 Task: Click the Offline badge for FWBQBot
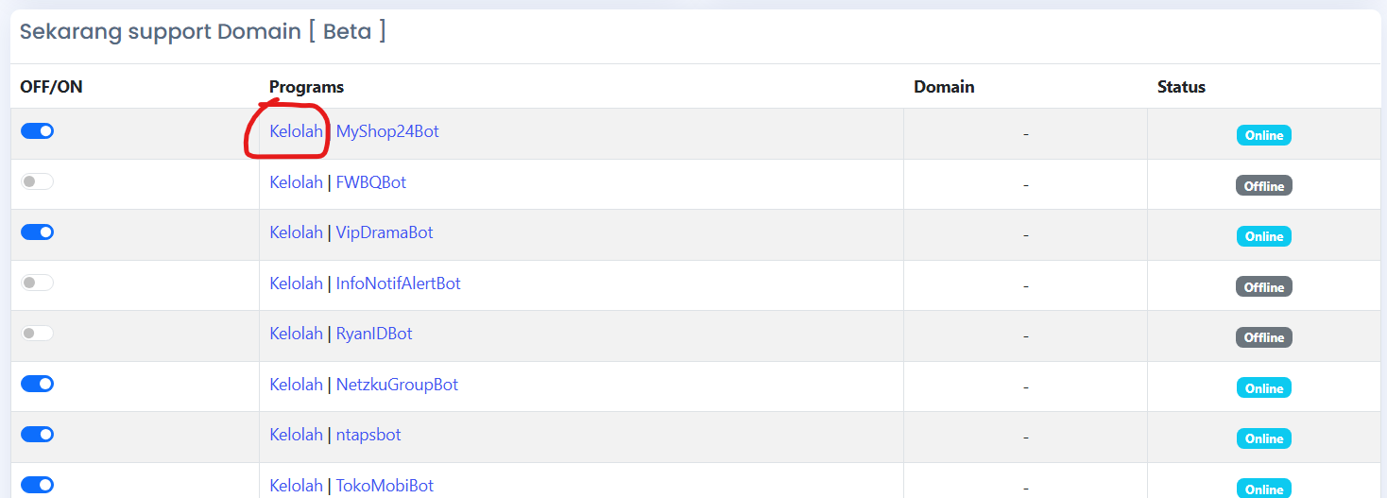click(1263, 186)
